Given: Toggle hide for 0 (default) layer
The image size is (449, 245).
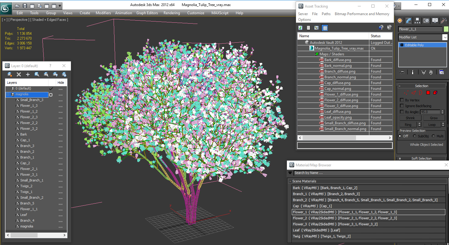Looking at the screenshot, I should click(x=61, y=89).
